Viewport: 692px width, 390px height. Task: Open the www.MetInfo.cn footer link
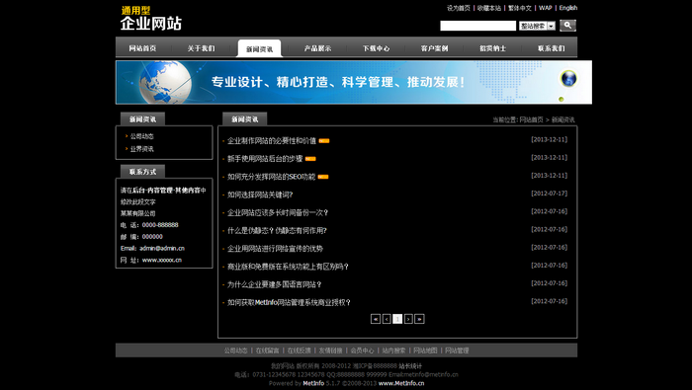tap(401, 383)
